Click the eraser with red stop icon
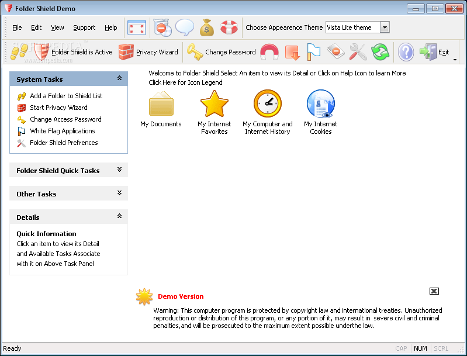 coord(335,52)
